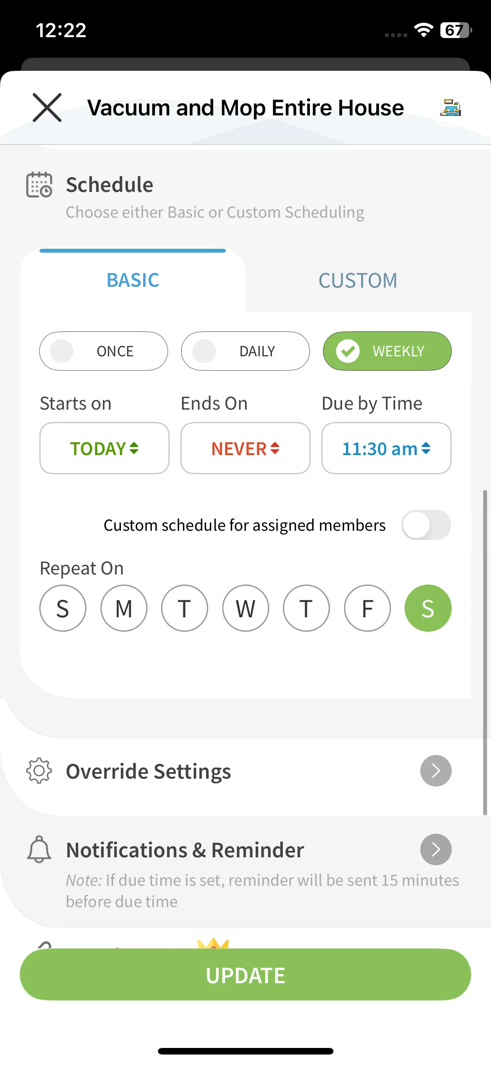Select the ONCE frequency option

103,351
